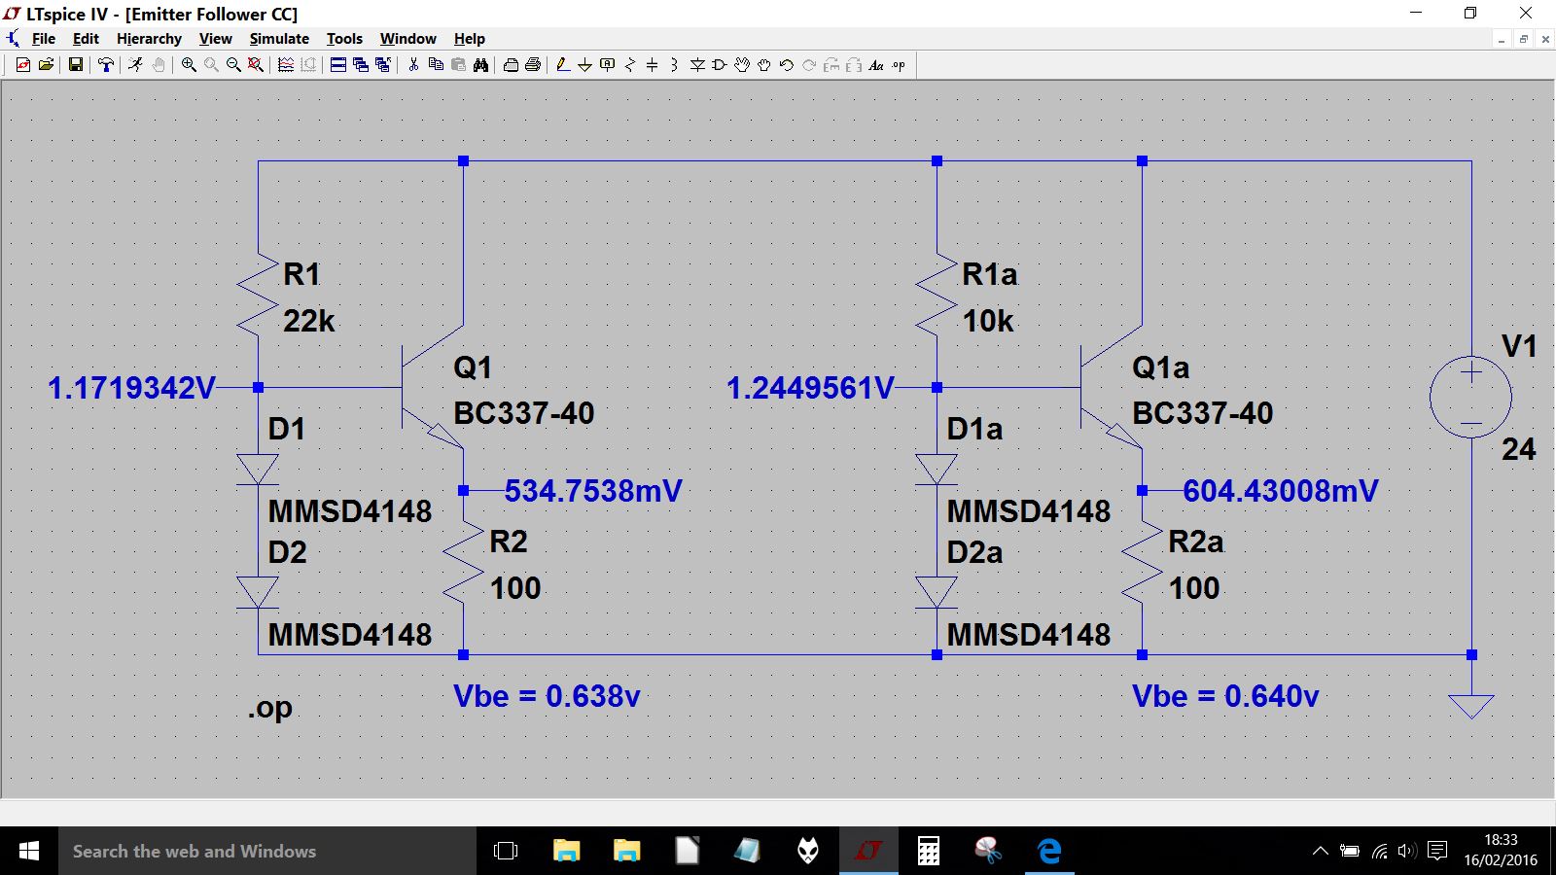Open Print Setup icon
Screen dimensions: 1556x875
click(511, 65)
